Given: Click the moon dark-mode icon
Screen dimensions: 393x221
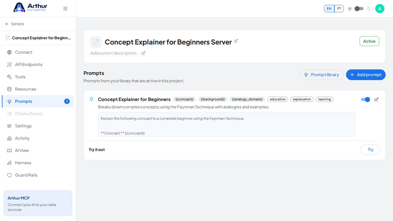Looking at the screenshot, I should 369,9.
